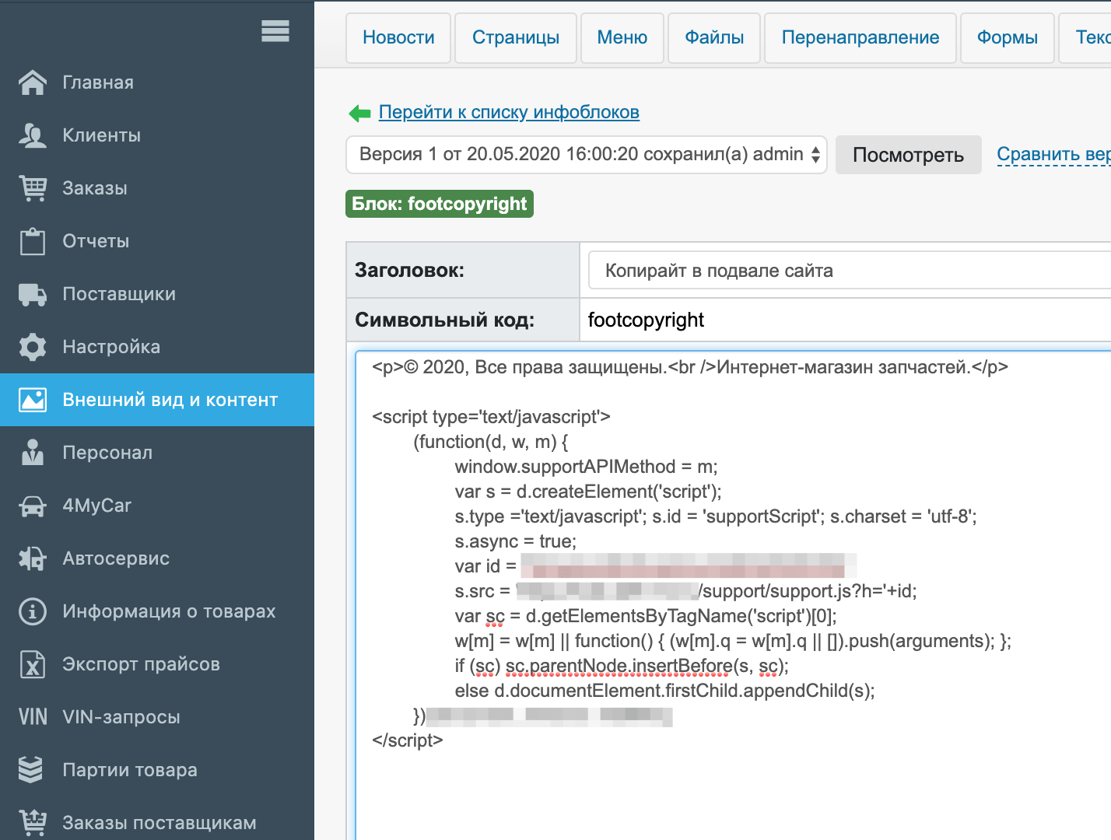Image resolution: width=1111 pixels, height=840 pixels.
Task: Open the Персонал section
Action: pos(157,453)
